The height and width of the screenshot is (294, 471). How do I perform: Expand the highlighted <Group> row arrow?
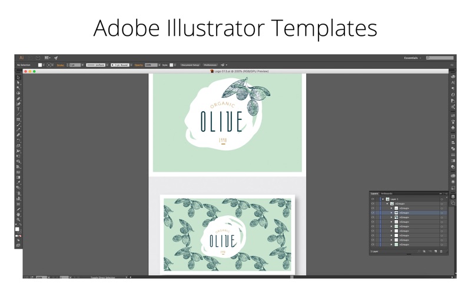point(391,213)
